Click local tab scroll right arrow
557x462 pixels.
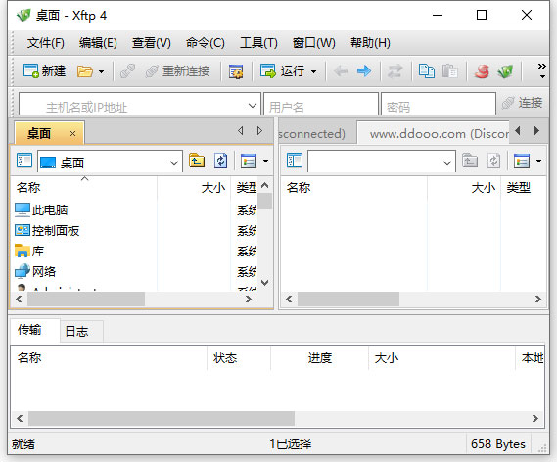[259, 131]
